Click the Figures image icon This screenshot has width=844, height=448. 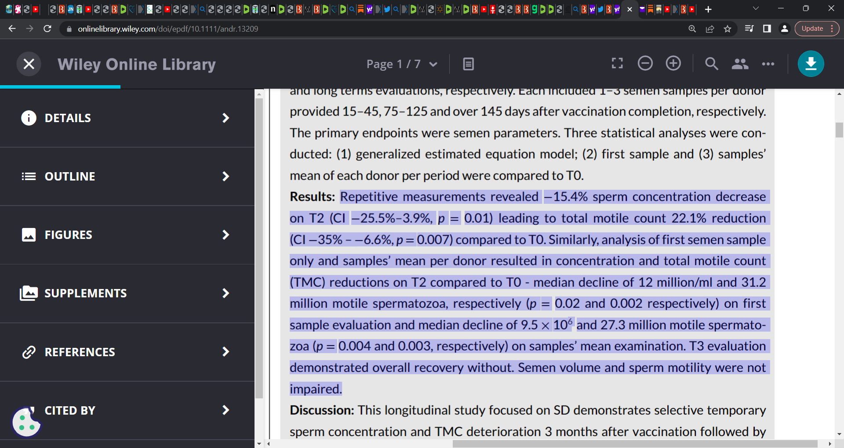(29, 235)
